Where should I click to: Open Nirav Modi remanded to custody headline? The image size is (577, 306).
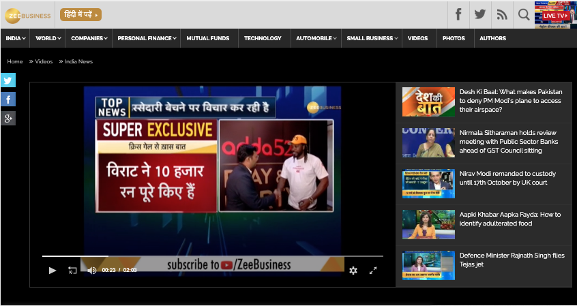(507, 178)
